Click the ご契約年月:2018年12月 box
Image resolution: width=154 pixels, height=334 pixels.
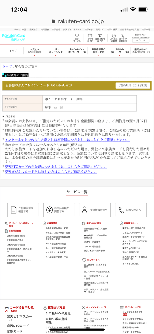[133, 85]
